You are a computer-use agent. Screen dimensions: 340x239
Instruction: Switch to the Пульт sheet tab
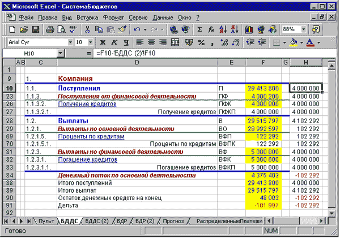(x=46, y=221)
